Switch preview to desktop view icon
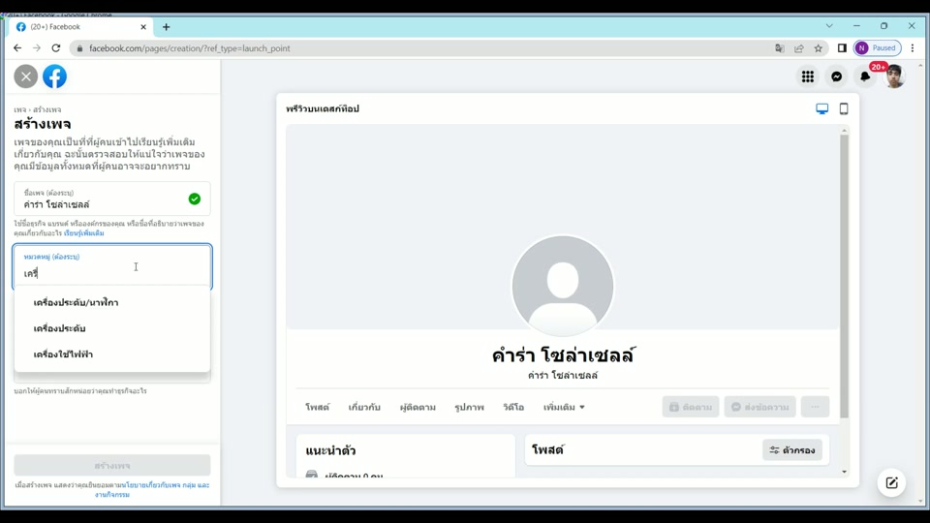930x523 pixels. coord(822,108)
